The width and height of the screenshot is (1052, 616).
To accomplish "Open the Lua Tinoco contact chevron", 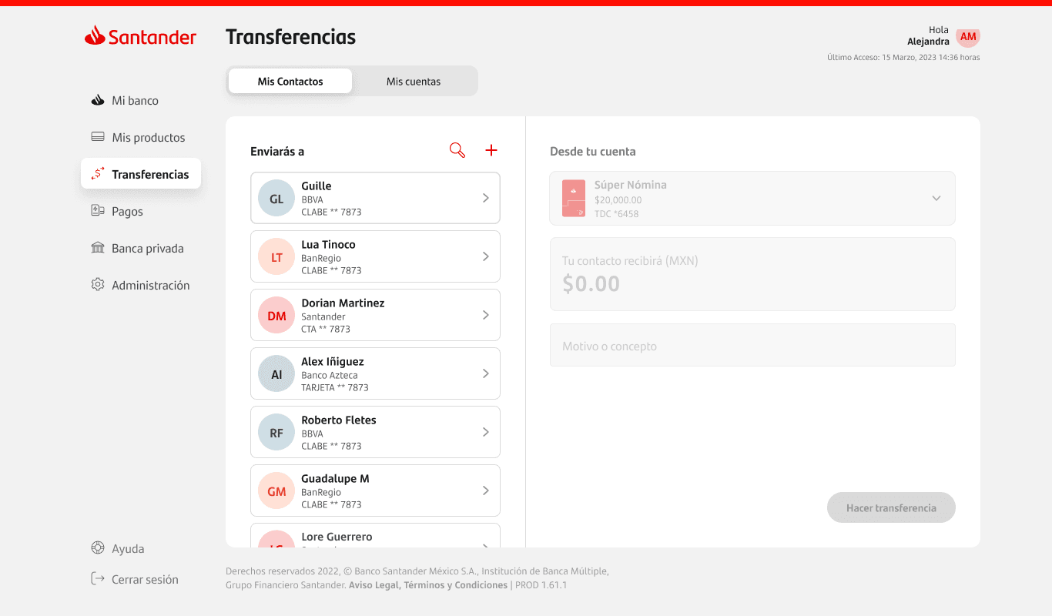I will [x=486, y=256].
